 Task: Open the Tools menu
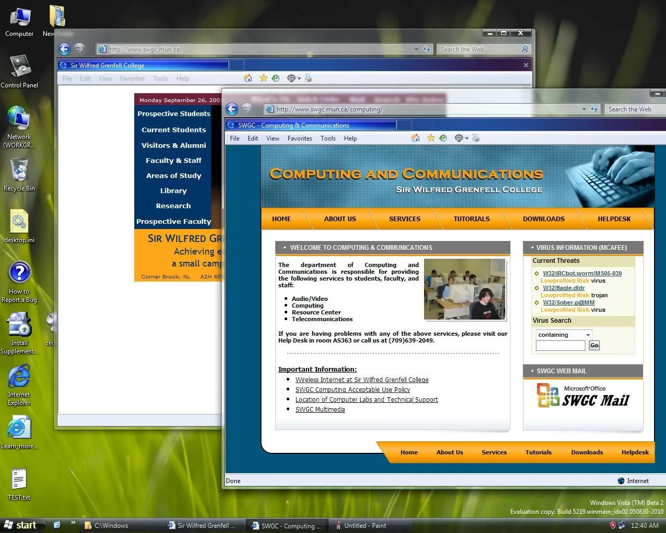[x=328, y=138]
